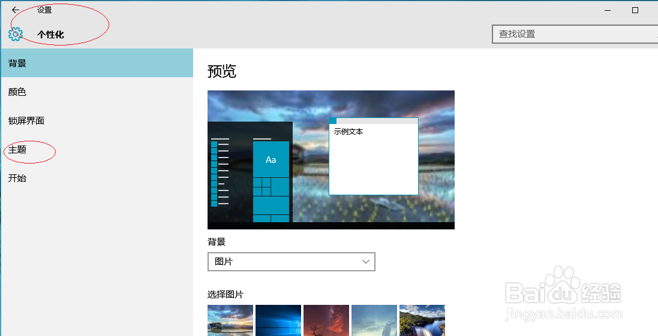Choose the pale blue underwater thumbnail

[374, 320]
